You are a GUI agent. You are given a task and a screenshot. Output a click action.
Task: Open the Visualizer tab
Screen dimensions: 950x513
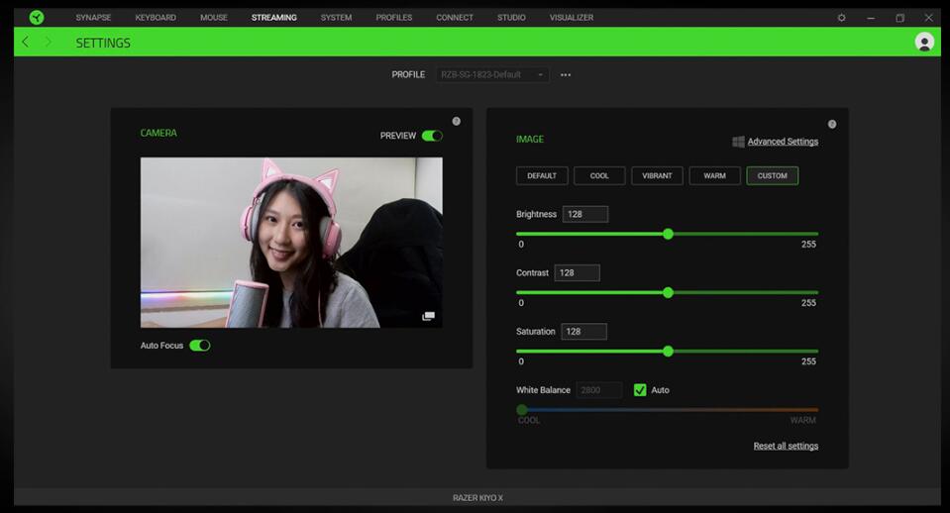572,18
